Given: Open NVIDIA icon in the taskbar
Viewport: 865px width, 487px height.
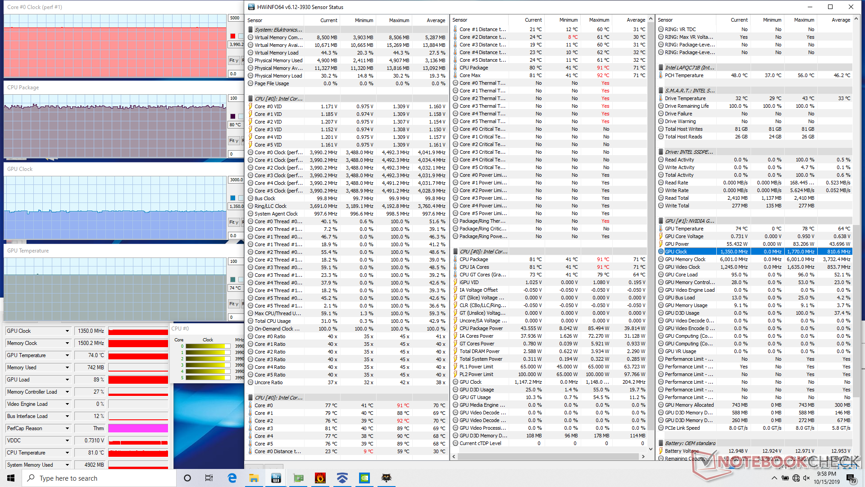Looking at the screenshot, I should point(364,478).
